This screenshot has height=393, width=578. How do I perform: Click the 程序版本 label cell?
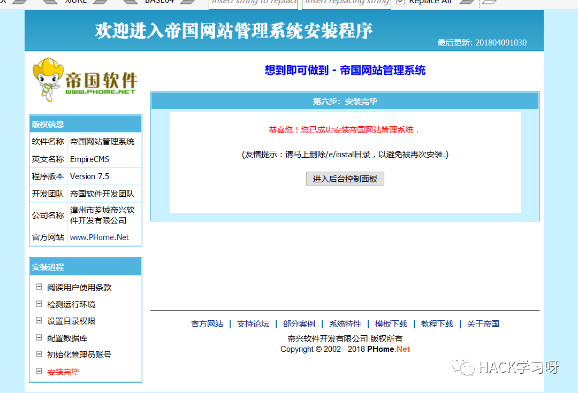point(48,176)
